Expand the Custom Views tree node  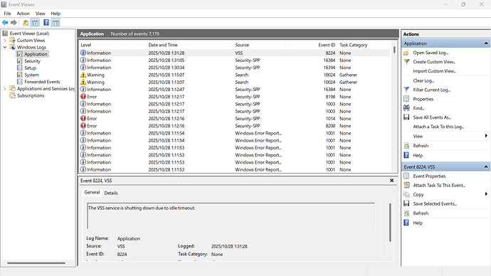[5, 41]
